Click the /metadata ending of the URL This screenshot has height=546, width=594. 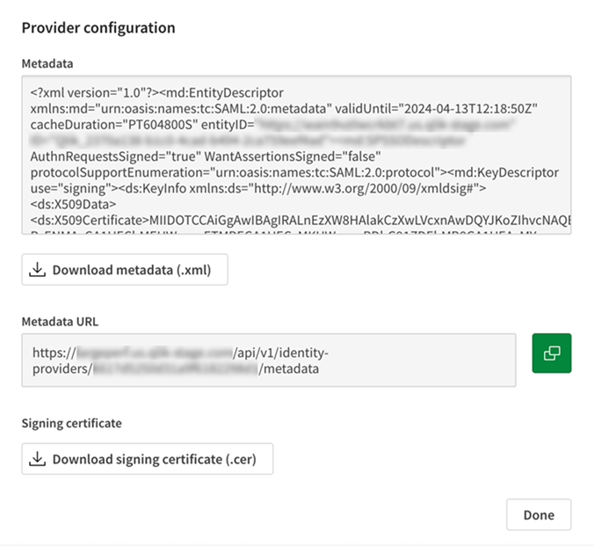(289, 369)
